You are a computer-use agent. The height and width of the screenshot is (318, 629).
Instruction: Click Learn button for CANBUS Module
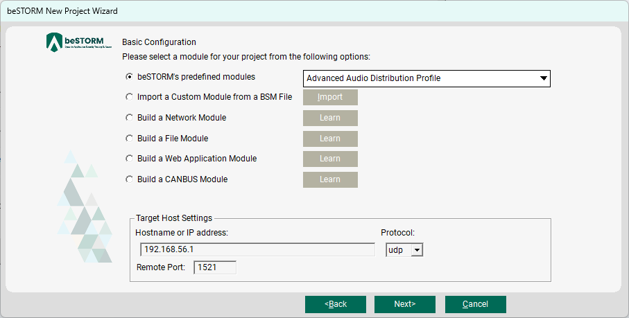point(330,180)
